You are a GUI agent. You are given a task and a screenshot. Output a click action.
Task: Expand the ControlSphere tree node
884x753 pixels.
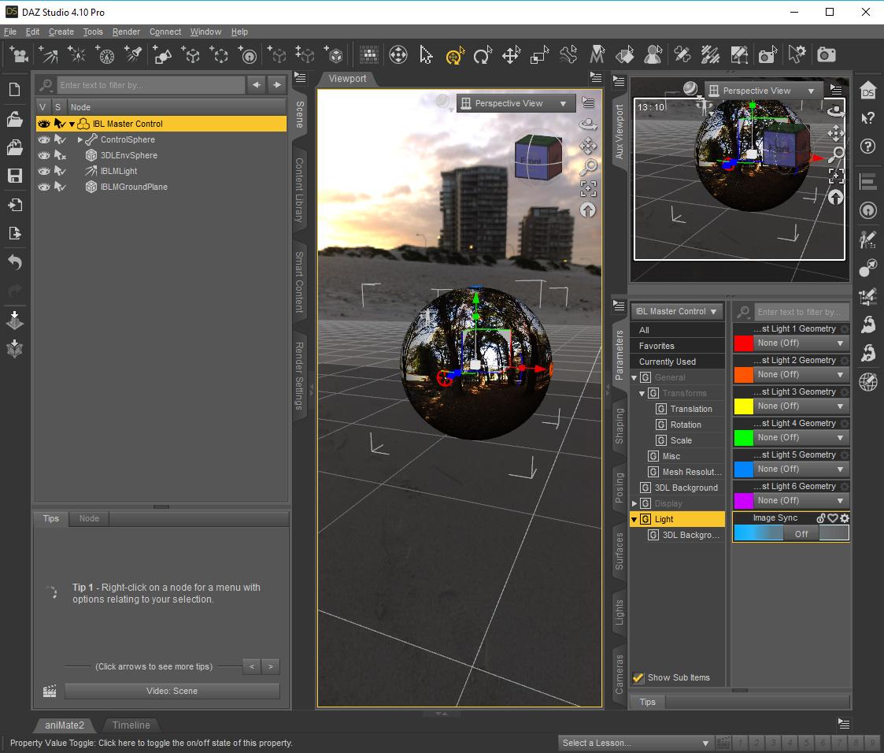(80, 139)
